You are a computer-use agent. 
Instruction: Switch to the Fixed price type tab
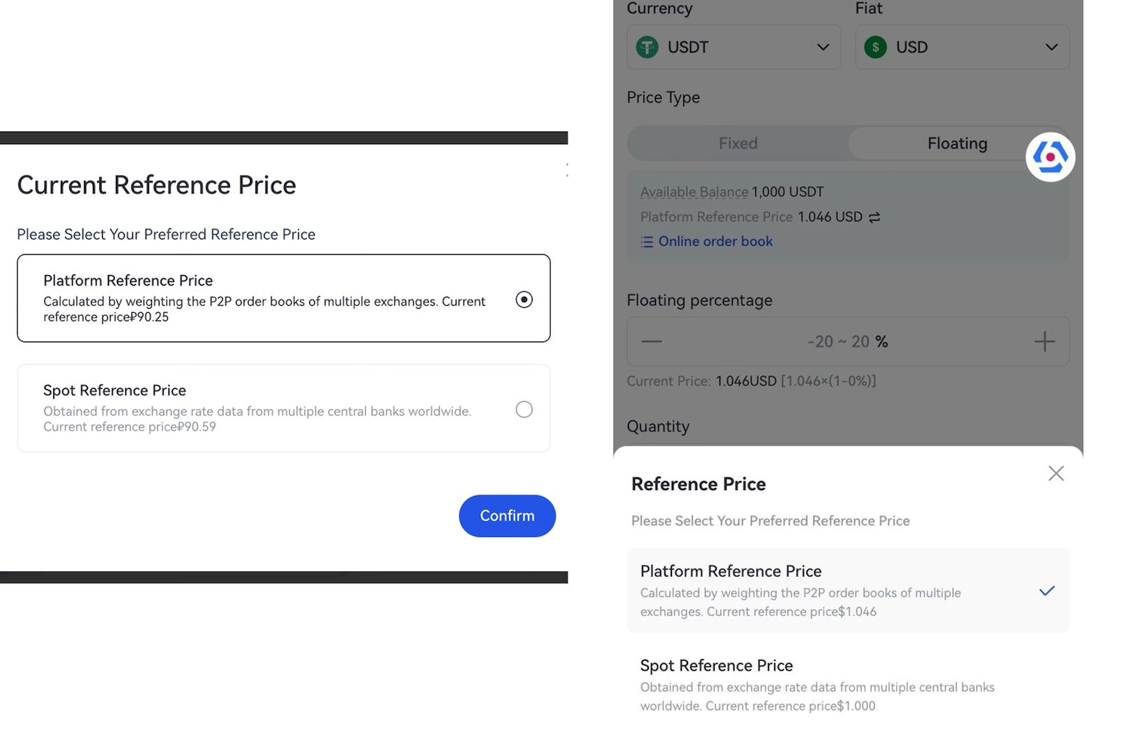(x=738, y=143)
